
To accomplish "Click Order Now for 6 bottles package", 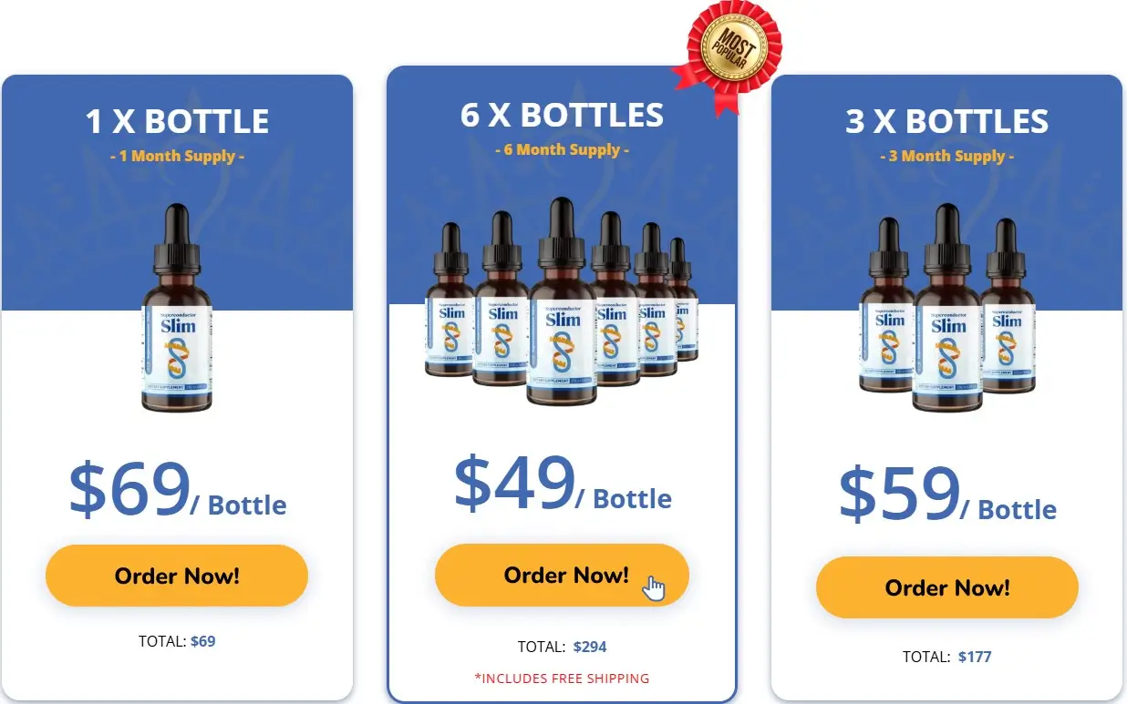I will point(562,575).
